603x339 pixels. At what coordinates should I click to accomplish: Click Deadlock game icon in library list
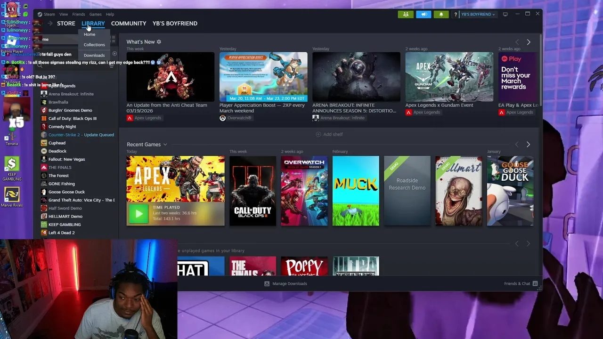[44, 151]
